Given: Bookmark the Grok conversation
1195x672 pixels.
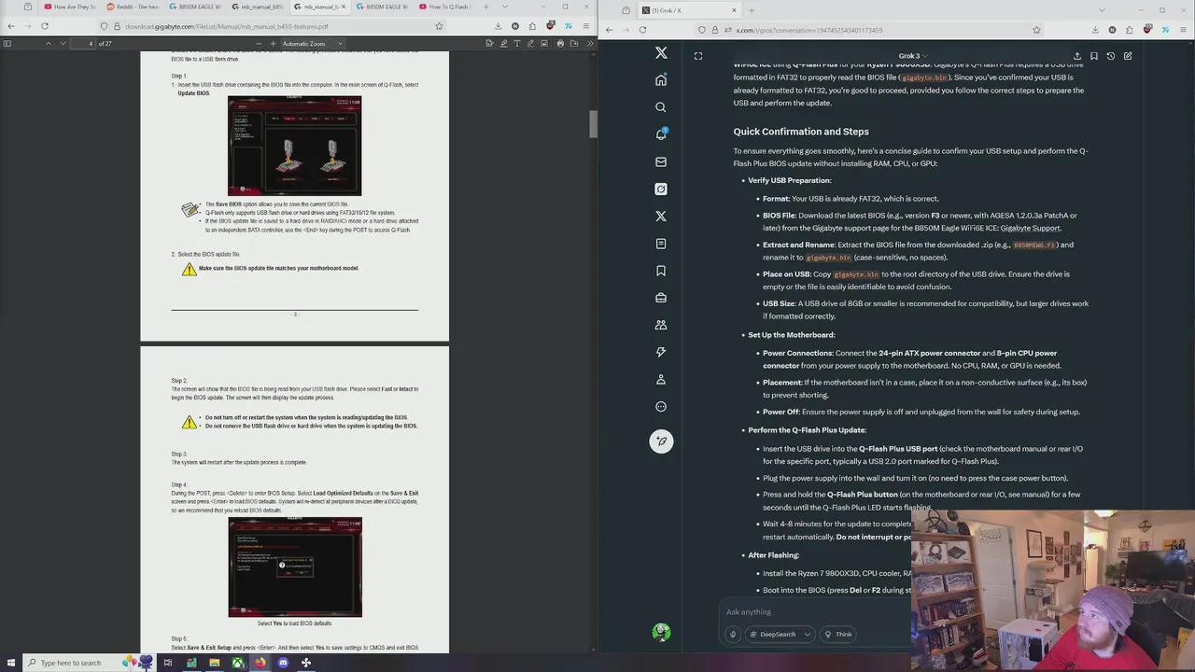Looking at the screenshot, I should tap(1094, 56).
